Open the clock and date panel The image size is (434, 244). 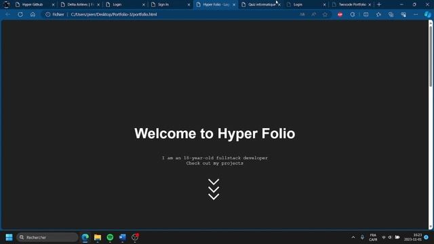click(x=413, y=237)
